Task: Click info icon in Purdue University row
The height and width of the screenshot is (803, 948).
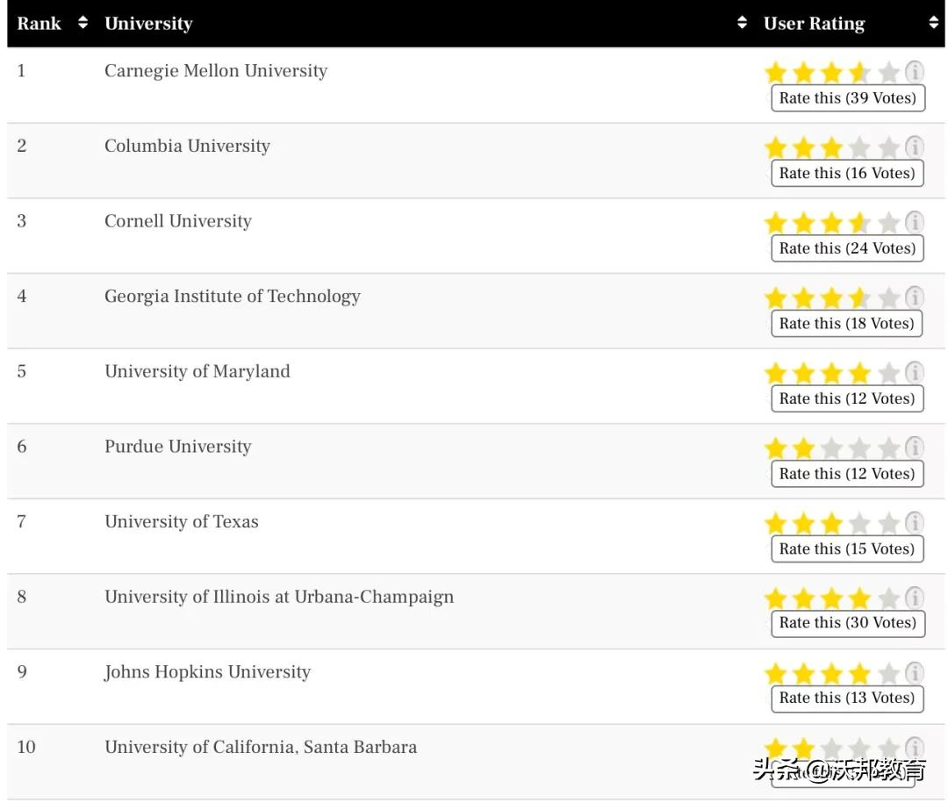Action: click(915, 448)
